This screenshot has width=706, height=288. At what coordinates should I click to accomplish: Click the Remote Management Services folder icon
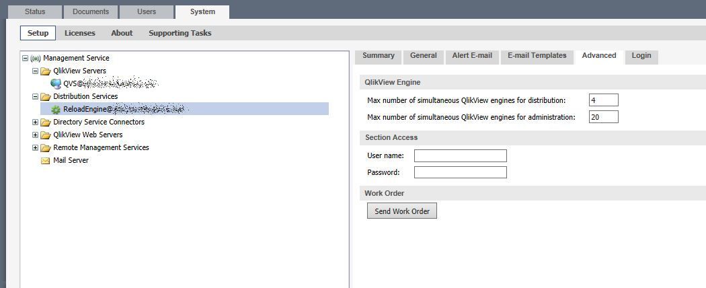[x=46, y=147]
